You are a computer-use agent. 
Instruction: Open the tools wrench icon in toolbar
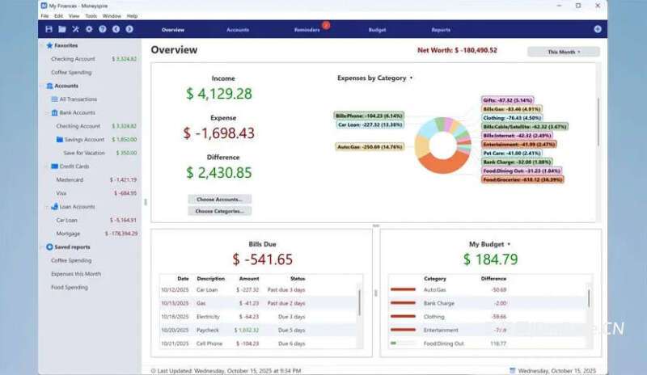75,29
